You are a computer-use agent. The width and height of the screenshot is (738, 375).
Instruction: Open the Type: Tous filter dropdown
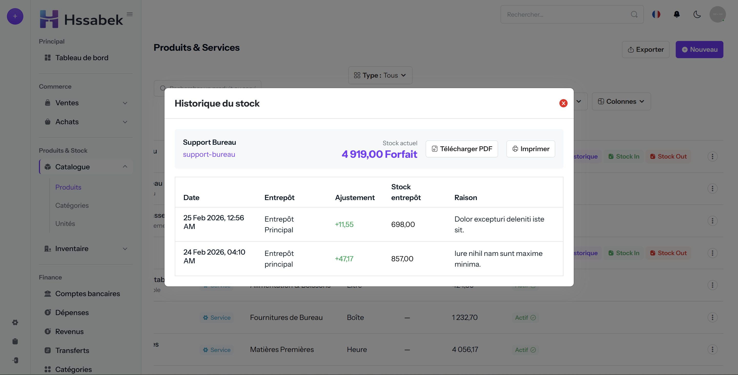point(380,75)
